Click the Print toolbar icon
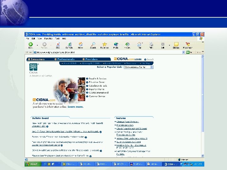Viewport: 227px width, 170px height. (x=151, y=45)
